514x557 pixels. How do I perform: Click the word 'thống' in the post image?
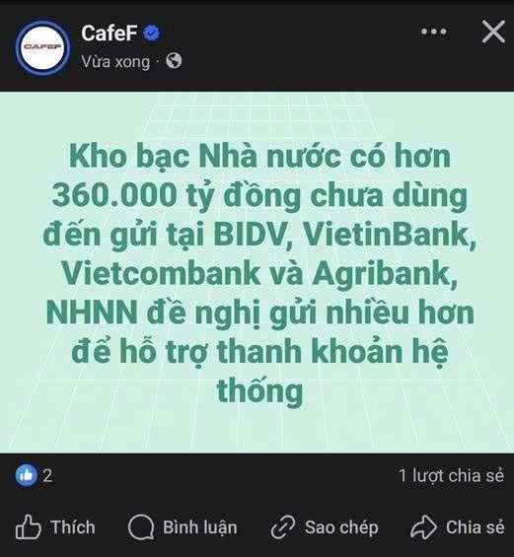(259, 391)
